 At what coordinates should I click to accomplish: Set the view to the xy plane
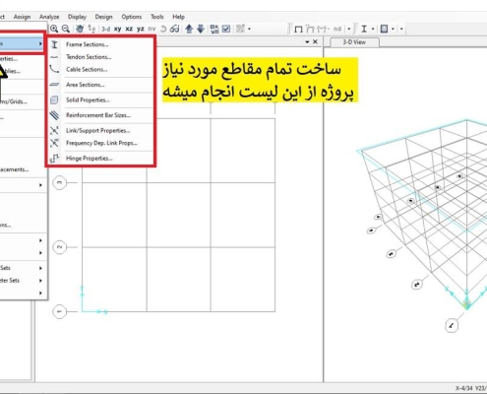pos(117,30)
